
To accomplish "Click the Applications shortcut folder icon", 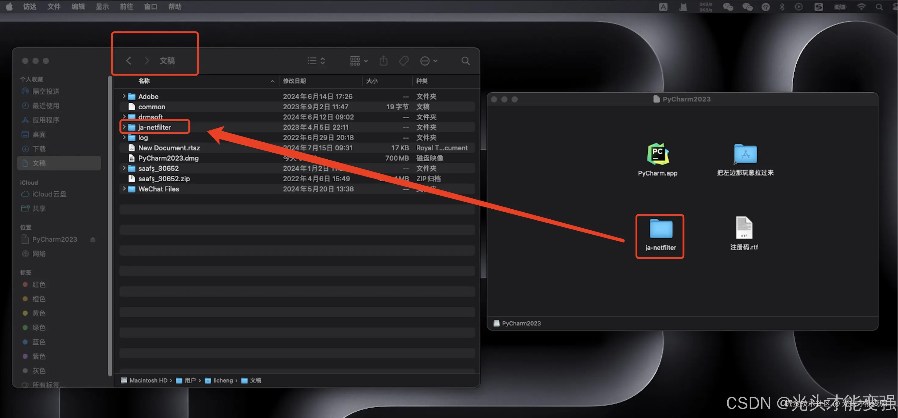I will pos(745,154).
